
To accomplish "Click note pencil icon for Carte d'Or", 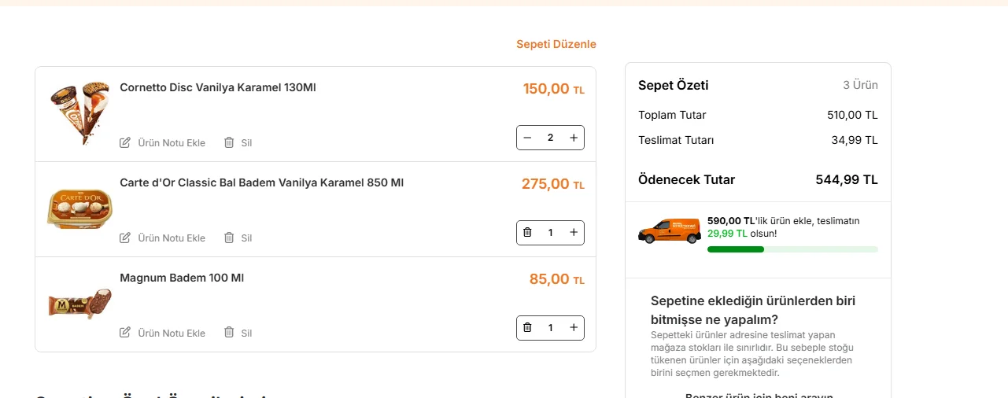I will [x=125, y=238].
